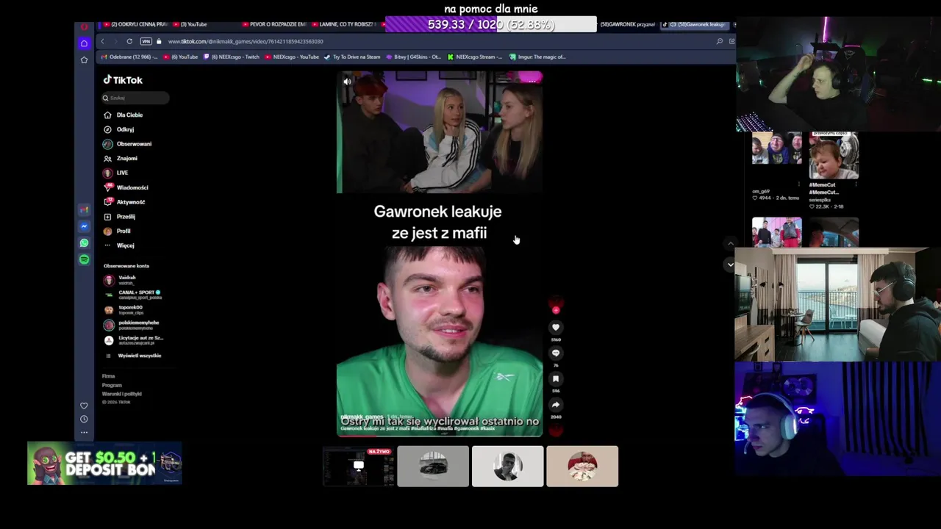Click the history clock icon in Opera sidebar
This screenshot has width=941, height=529.
tap(84, 419)
